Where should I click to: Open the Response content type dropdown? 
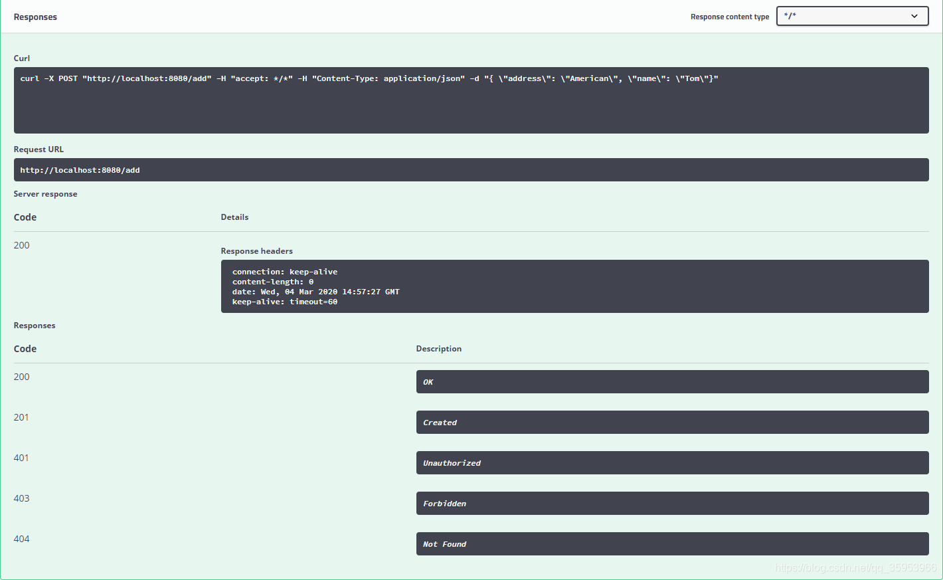point(852,16)
